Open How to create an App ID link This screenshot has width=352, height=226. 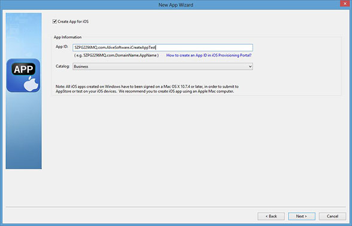[x=209, y=55]
